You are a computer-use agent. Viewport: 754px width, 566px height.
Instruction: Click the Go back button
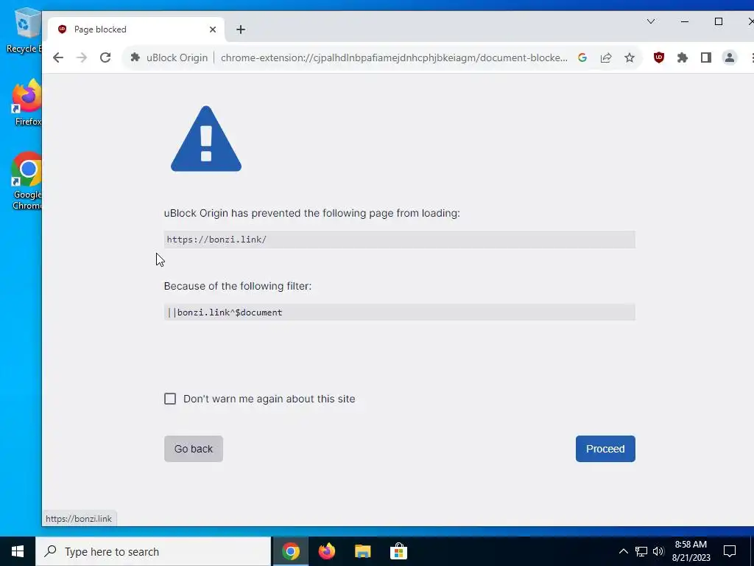(194, 449)
